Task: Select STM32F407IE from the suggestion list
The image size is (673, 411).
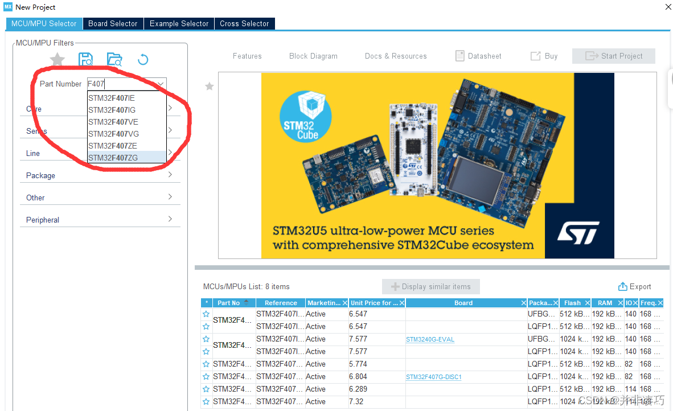Action: click(126, 98)
